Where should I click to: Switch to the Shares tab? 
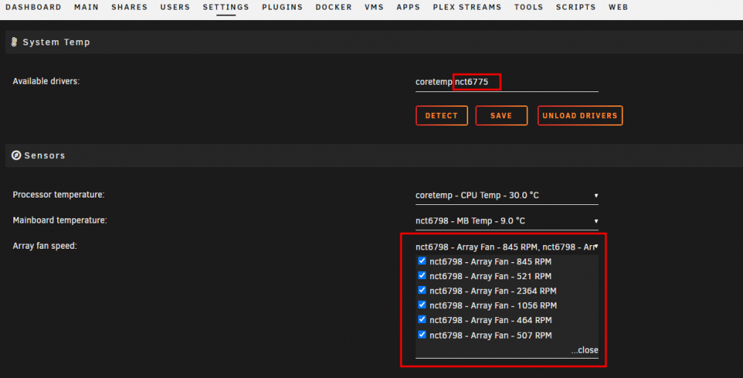point(129,7)
